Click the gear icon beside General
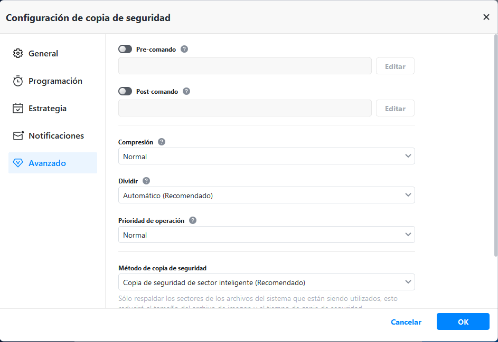This screenshot has width=498, height=342. 18,53
